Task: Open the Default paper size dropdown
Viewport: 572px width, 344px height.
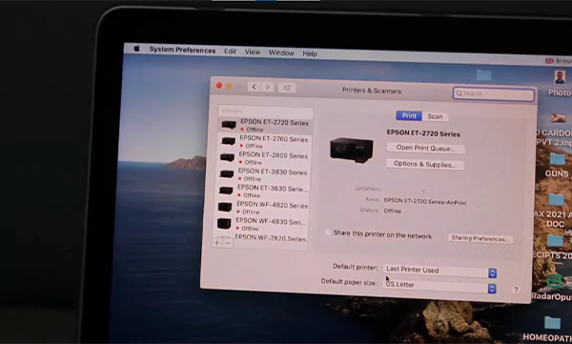Action: [x=439, y=286]
